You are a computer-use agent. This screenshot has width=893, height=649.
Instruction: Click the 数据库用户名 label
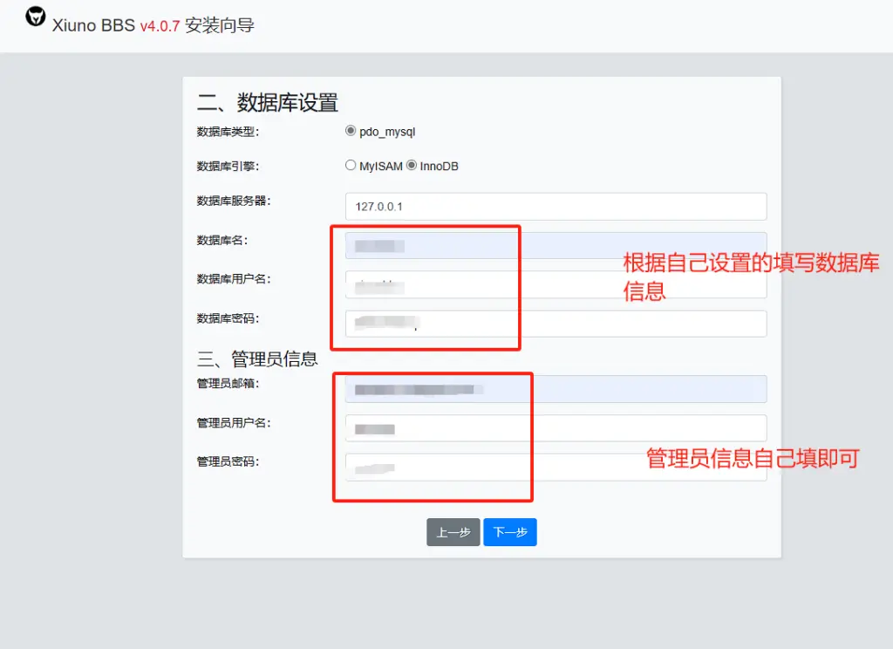pyautogui.click(x=234, y=279)
